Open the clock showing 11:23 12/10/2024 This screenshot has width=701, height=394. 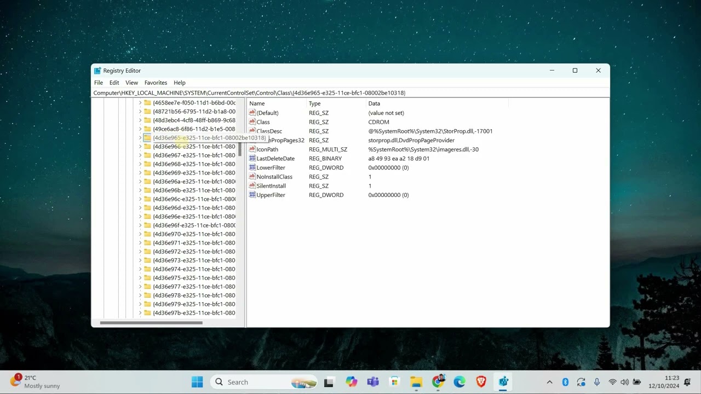pyautogui.click(x=664, y=382)
